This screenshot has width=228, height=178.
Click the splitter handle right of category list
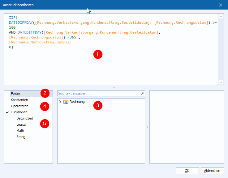(55, 127)
